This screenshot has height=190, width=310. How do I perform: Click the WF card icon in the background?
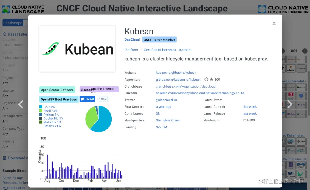coord(291,174)
